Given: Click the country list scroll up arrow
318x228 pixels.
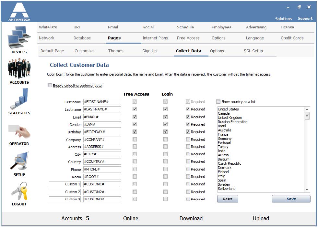Looking at the screenshot, I should point(307,109).
